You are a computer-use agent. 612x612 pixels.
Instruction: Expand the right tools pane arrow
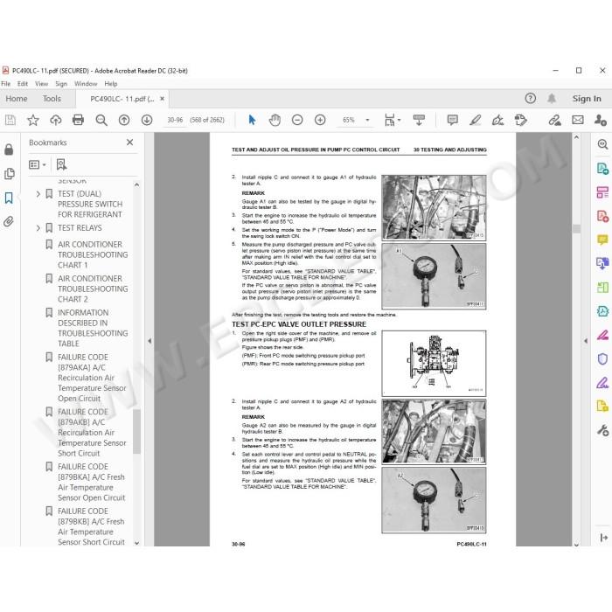[586, 341]
